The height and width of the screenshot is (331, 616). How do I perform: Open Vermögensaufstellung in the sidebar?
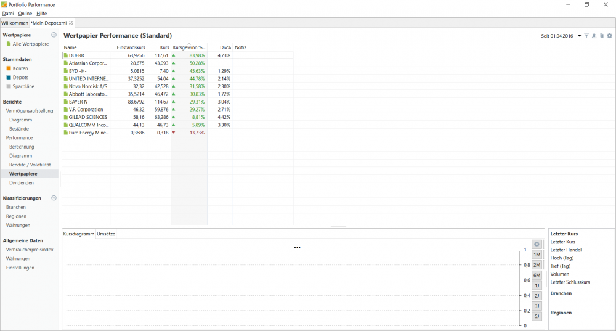(x=30, y=111)
